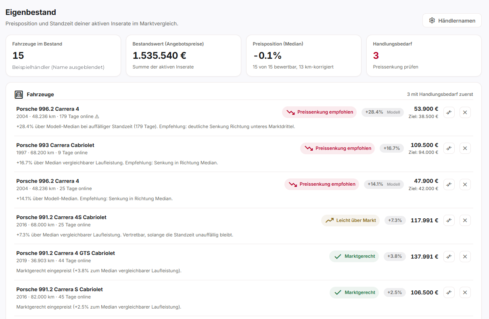Open Porsche 993 Carrera Cabriolet title
Image resolution: width=489 pixels, height=319 pixels.
55,145
